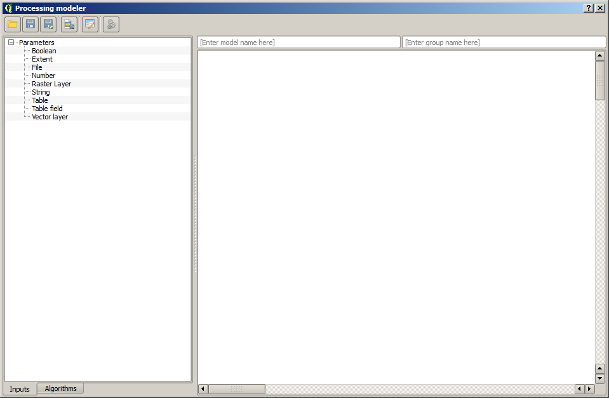Select the Raster Layer parameter
609x398 pixels.
(x=51, y=84)
